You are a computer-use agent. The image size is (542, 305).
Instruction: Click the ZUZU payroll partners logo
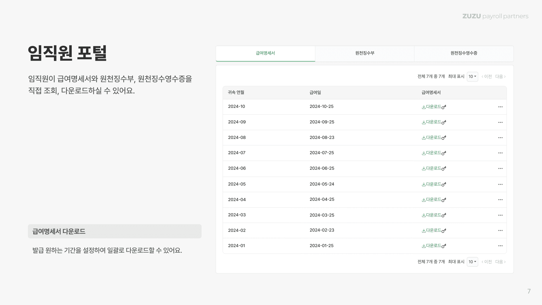click(495, 16)
